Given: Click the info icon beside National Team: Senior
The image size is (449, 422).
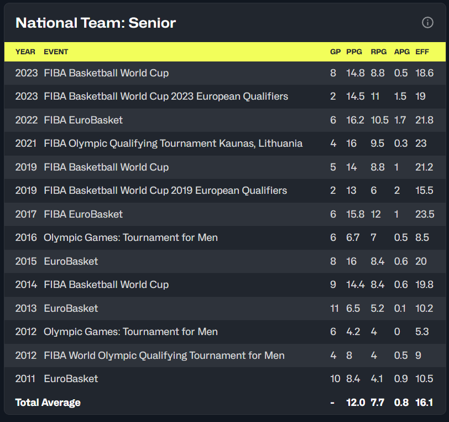Looking at the screenshot, I should pyautogui.click(x=427, y=23).
